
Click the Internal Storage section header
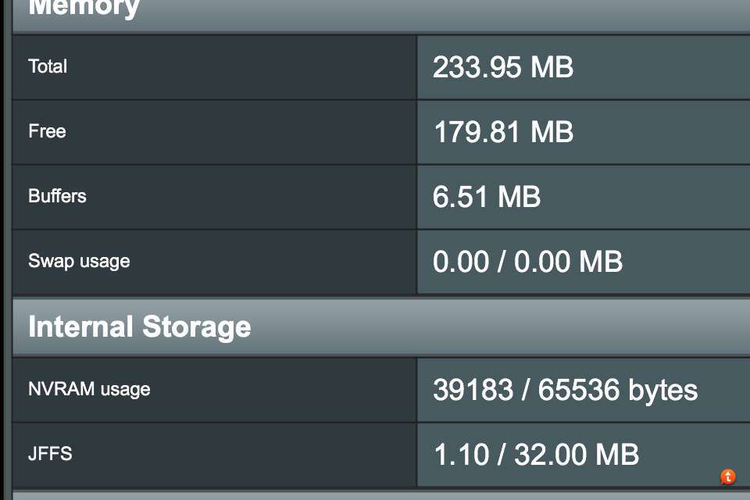click(x=140, y=327)
